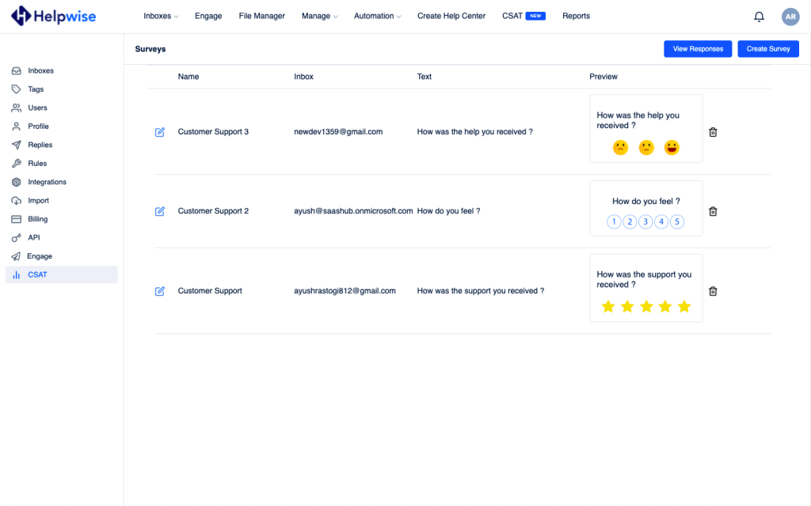Open the Integrations panel

46,182
